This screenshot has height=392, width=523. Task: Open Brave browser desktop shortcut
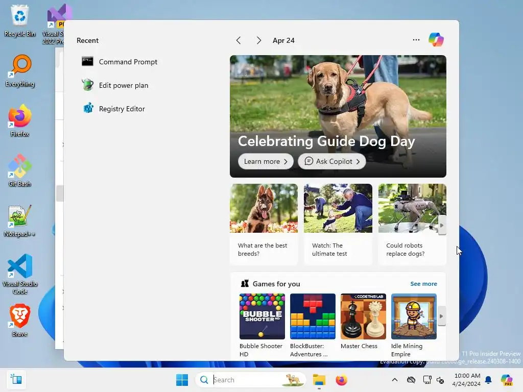click(20, 321)
